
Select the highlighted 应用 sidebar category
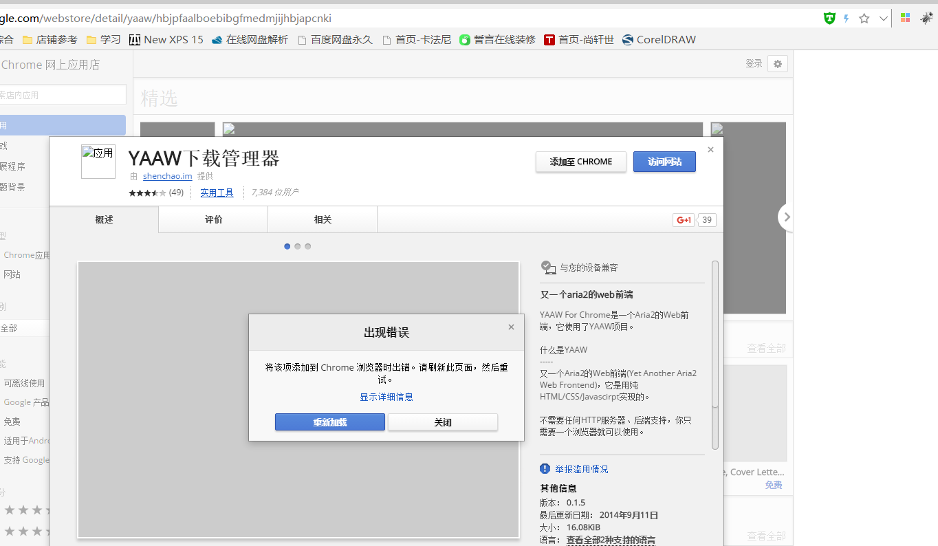coord(63,125)
